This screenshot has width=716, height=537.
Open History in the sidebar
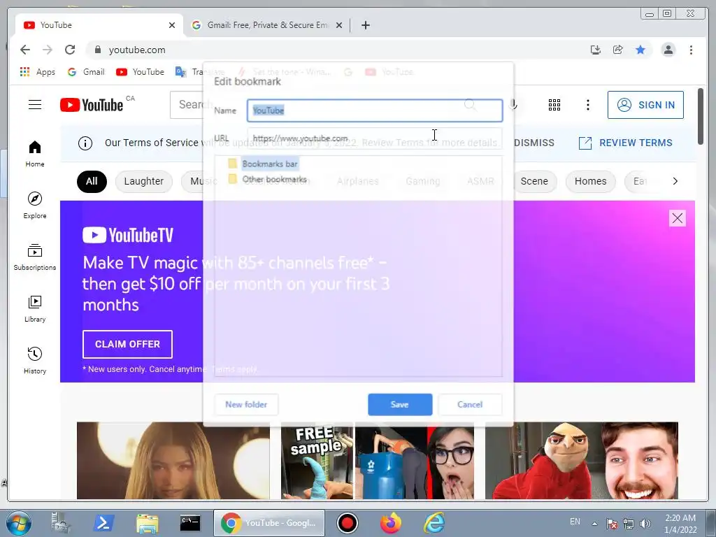35,360
